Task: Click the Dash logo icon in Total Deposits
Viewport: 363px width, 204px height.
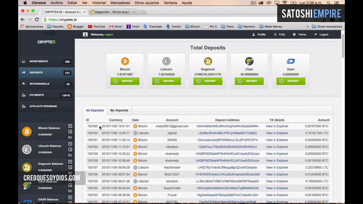Action: click(291, 61)
